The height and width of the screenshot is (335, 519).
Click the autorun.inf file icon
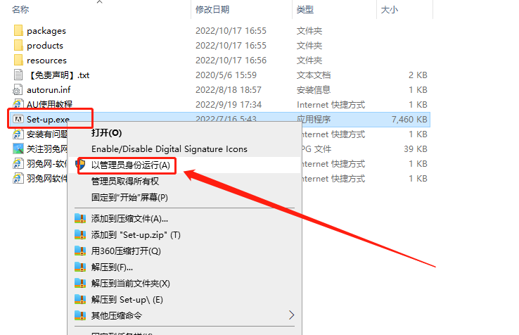tap(18, 90)
